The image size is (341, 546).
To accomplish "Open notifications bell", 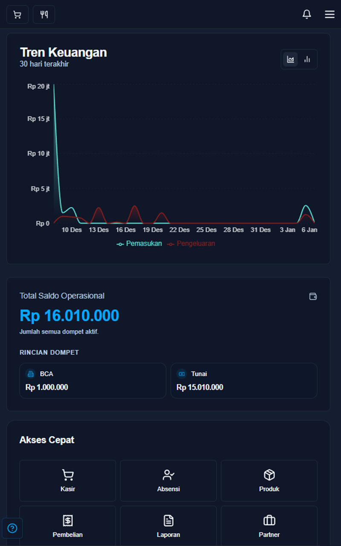I will pos(306,15).
